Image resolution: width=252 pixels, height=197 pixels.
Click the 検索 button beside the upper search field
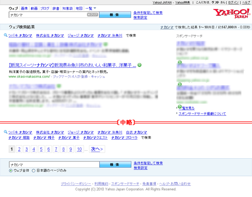(x=115, y=15)
